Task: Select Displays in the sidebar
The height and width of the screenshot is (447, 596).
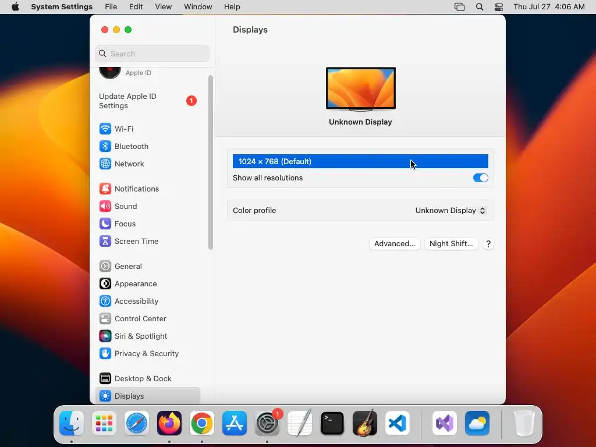Action: click(147, 396)
